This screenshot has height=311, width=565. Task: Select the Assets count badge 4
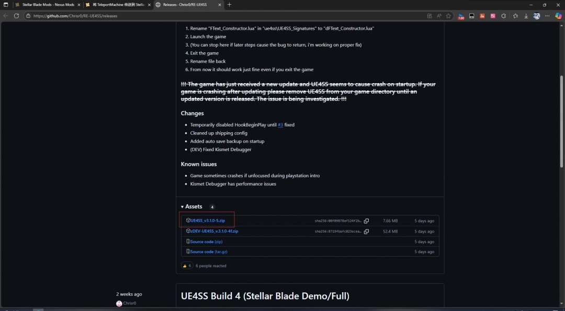tap(212, 207)
